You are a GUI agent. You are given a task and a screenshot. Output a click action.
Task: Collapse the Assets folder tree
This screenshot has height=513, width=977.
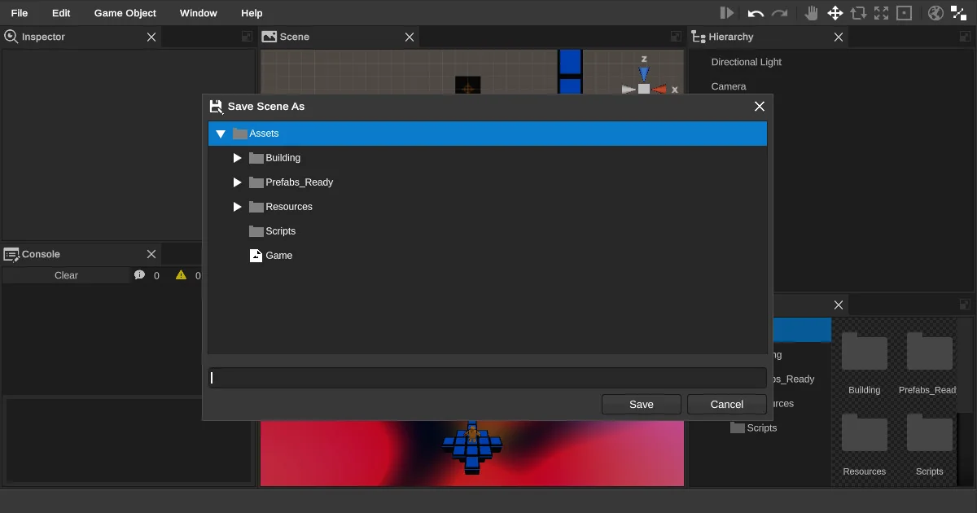pos(221,134)
